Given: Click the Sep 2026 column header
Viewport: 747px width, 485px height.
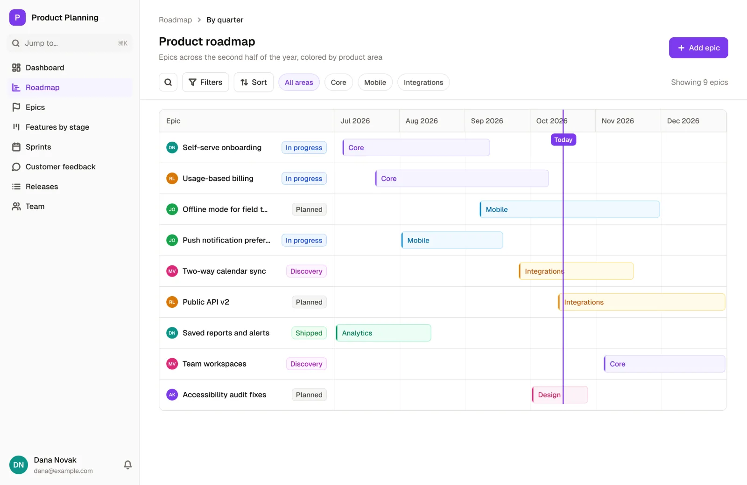Looking at the screenshot, I should pyautogui.click(x=497, y=121).
